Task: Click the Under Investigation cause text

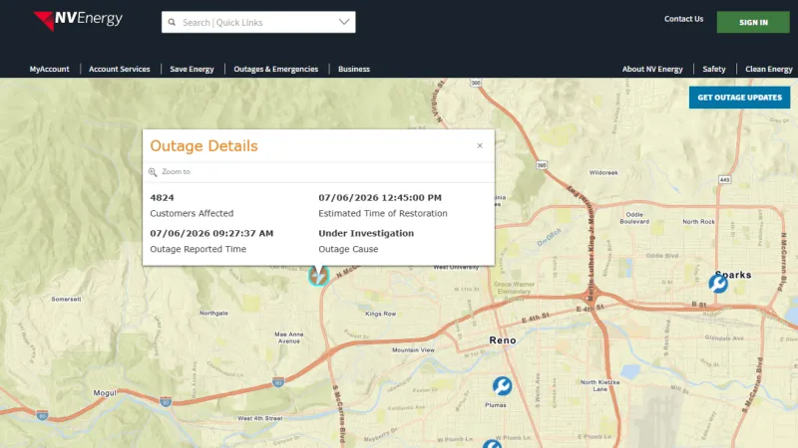Action: 366,233
